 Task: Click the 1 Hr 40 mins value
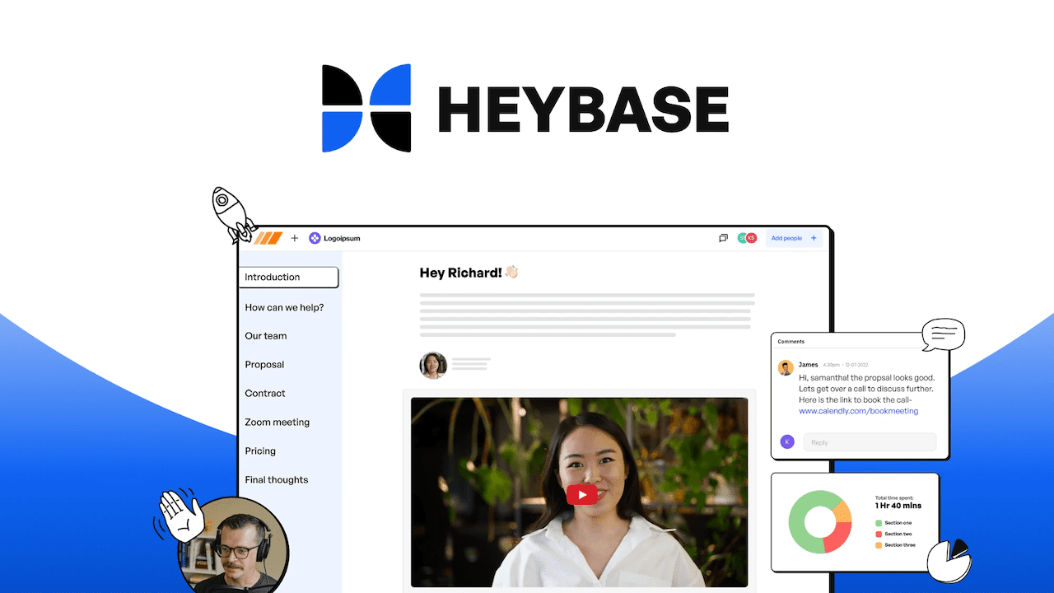[898, 506]
